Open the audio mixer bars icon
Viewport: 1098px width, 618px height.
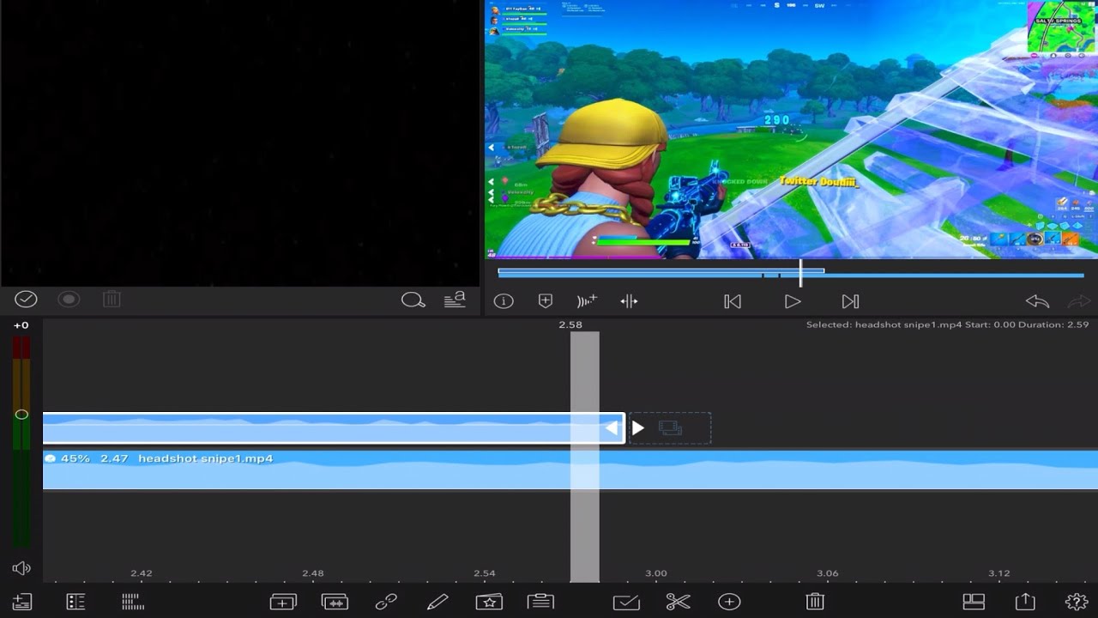[132, 602]
